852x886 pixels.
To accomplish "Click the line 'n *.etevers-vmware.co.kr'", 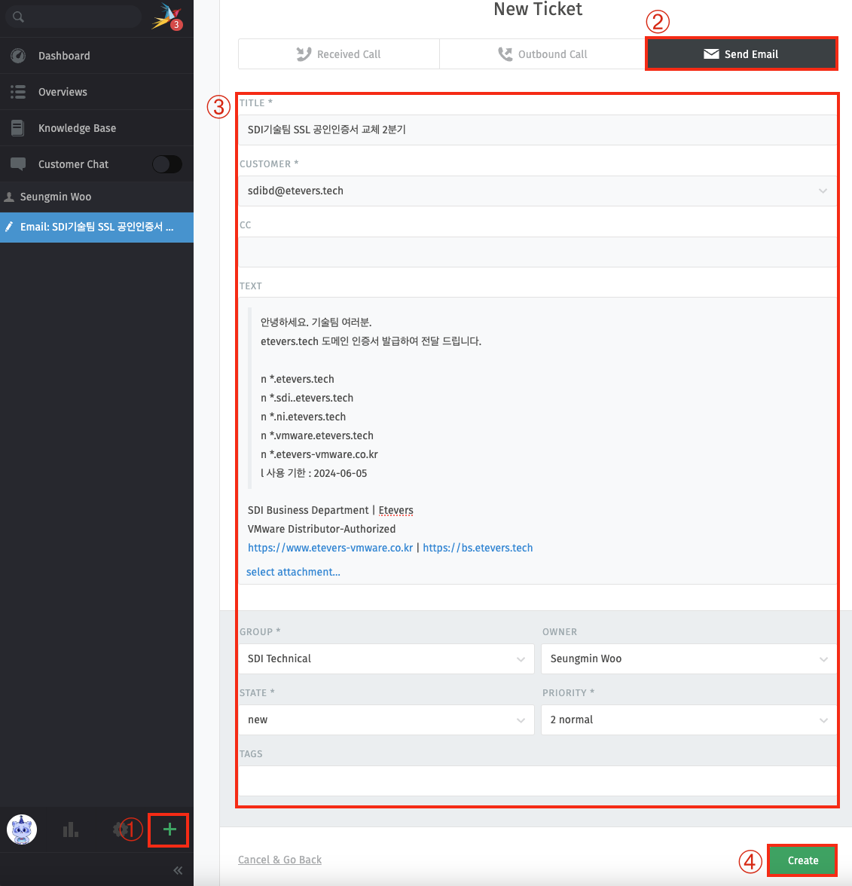I will click(319, 454).
